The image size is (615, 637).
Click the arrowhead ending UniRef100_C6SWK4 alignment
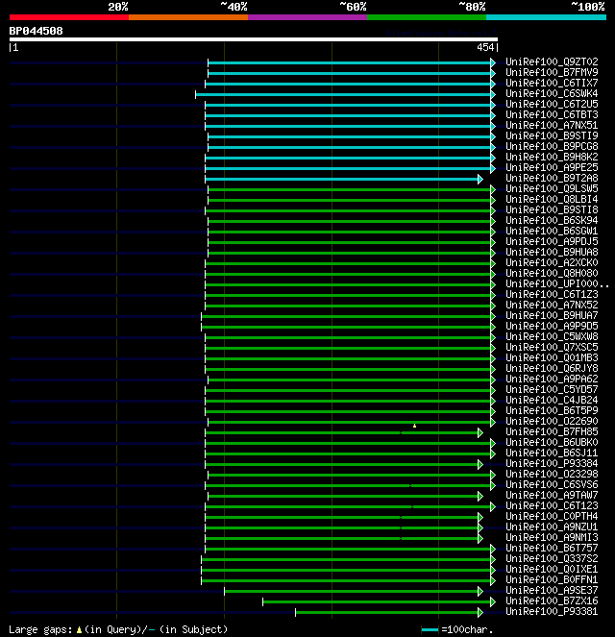[x=493, y=95]
